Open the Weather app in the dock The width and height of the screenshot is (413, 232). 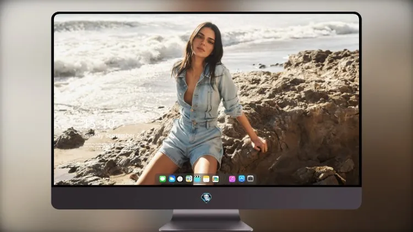click(x=172, y=179)
